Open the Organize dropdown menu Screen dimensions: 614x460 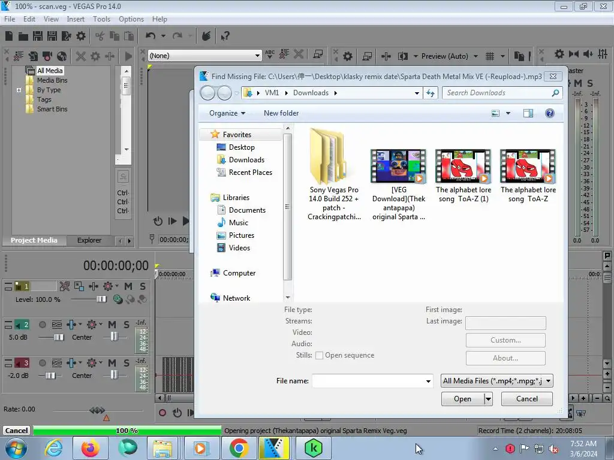click(227, 113)
